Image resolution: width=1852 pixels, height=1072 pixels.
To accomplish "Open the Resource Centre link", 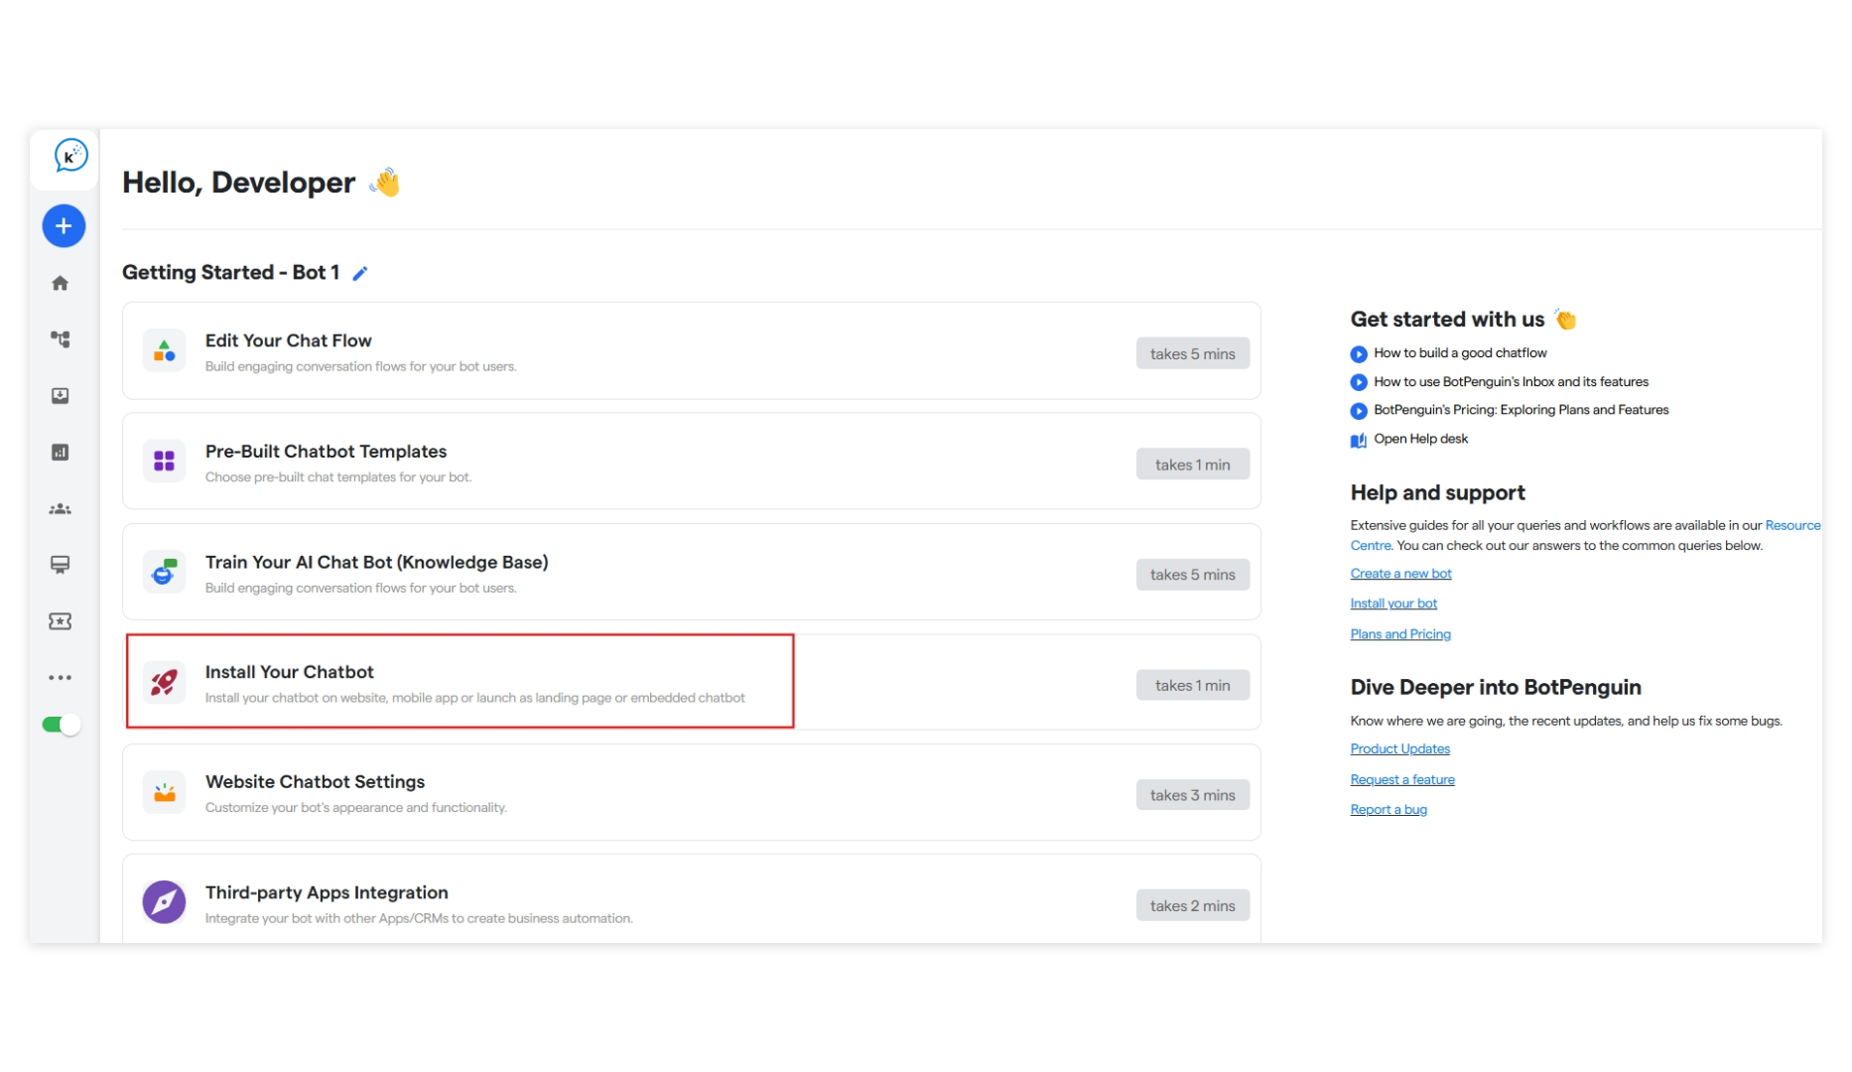I will click(1792, 526).
